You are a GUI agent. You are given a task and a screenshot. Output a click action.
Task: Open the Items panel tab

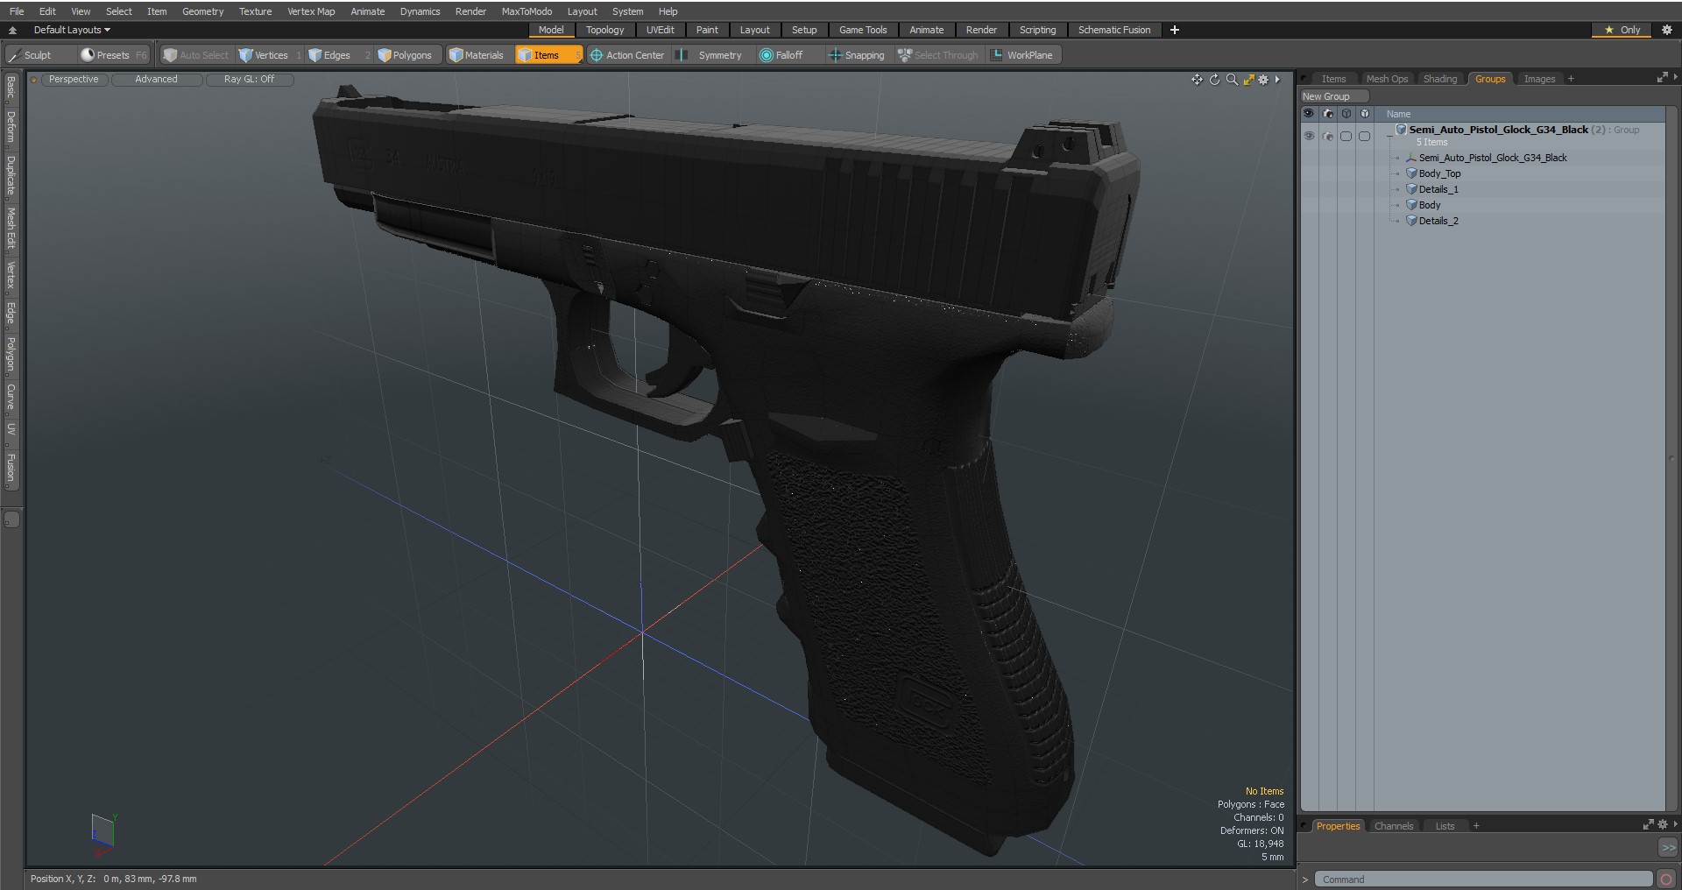click(x=1333, y=79)
